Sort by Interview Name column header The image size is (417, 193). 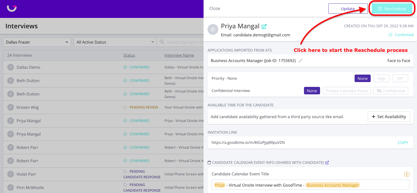pos(179,55)
